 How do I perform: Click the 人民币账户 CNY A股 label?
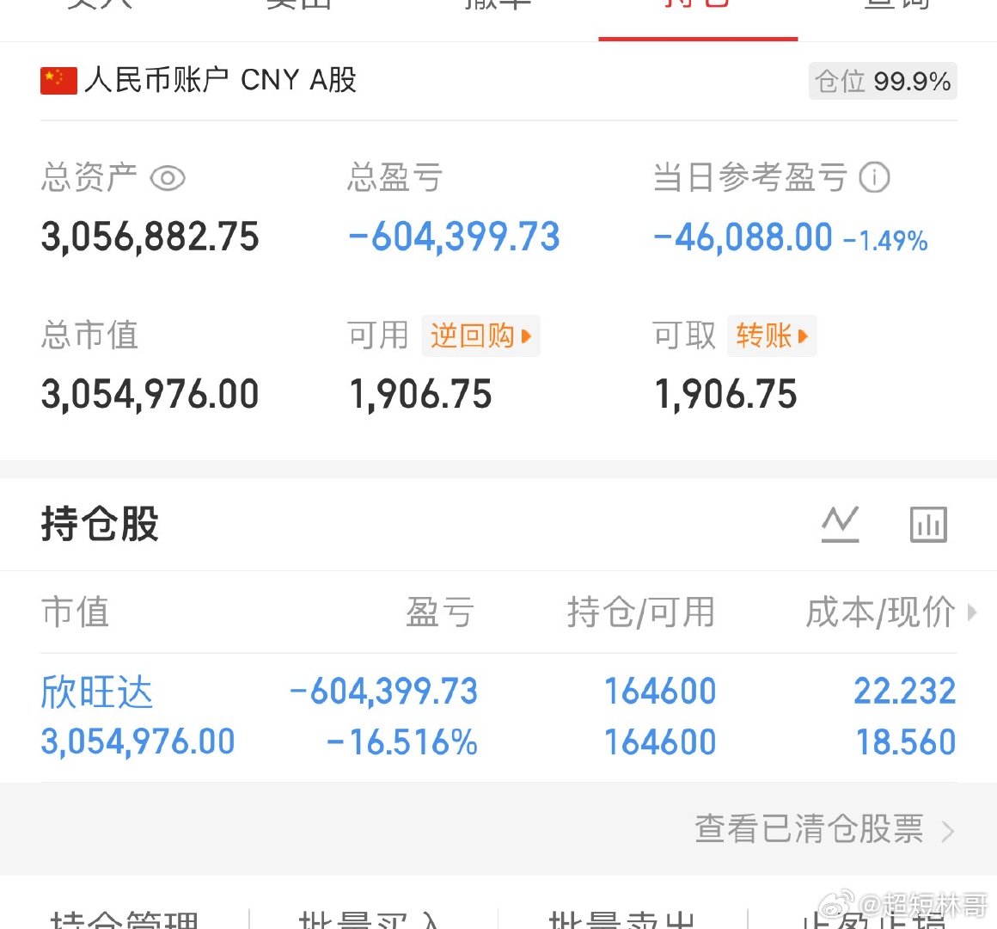pos(220,80)
